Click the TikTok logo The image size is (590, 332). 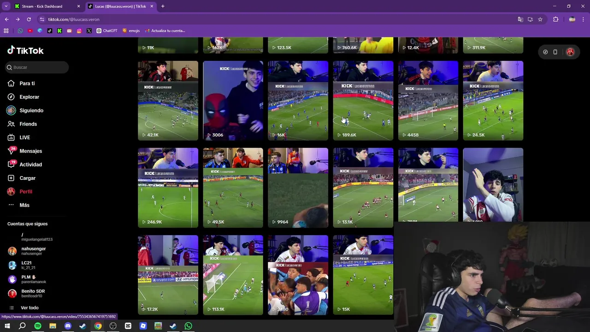point(25,50)
